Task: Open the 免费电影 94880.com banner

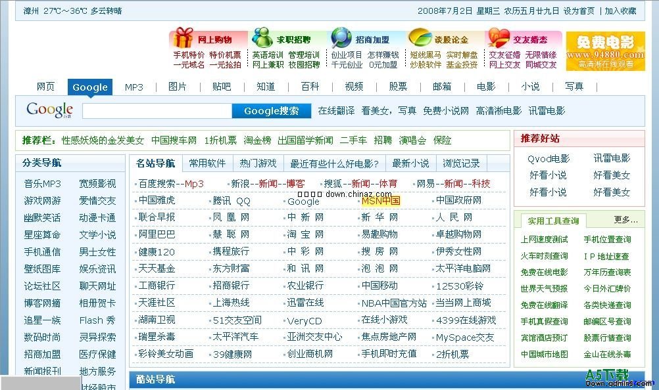Action: point(605,51)
